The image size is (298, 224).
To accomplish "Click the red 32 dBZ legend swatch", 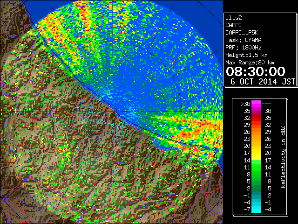I will click(x=256, y=118).
